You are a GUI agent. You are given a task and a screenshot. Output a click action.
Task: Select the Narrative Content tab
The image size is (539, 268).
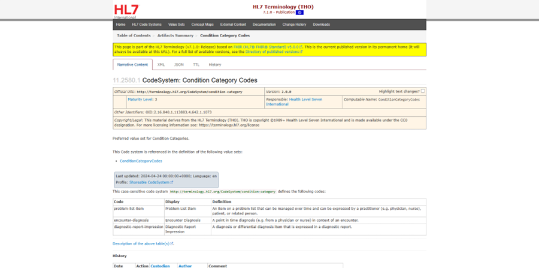(132, 65)
